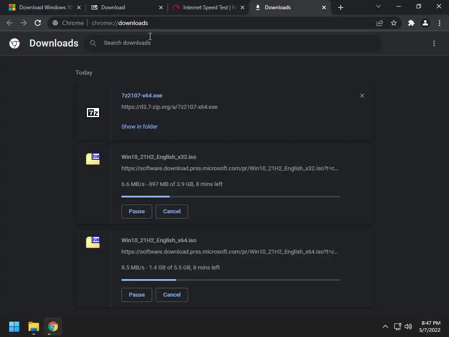This screenshot has height=337, width=449.
Task: Reload the downloads page
Action: [38, 23]
